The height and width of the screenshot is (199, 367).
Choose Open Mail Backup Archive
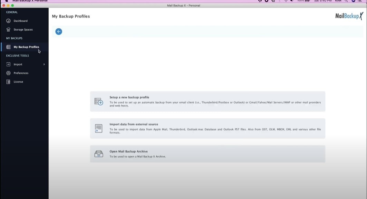(x=207, y=154)
